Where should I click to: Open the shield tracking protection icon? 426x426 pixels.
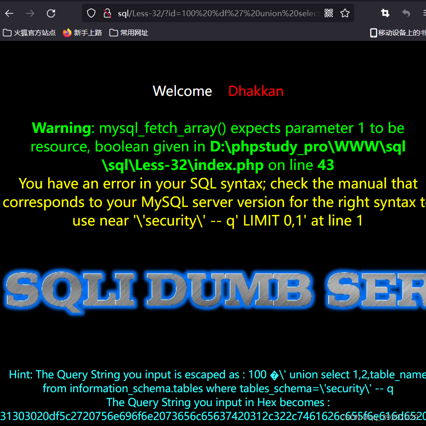[x=91, y=13]
